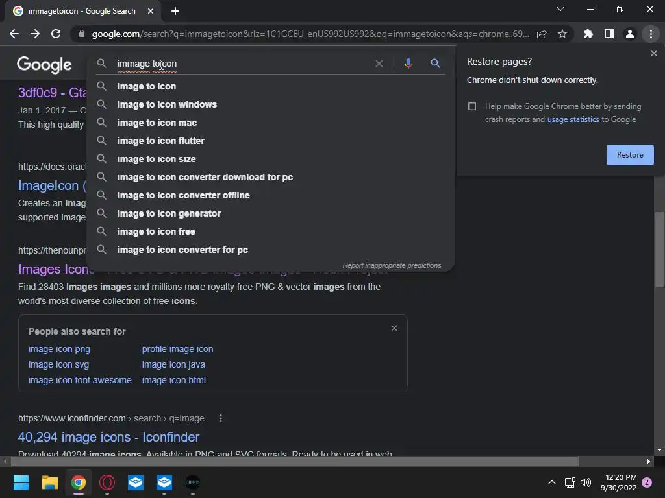
Task: Open a new browser tab
Action: point(175,11)
